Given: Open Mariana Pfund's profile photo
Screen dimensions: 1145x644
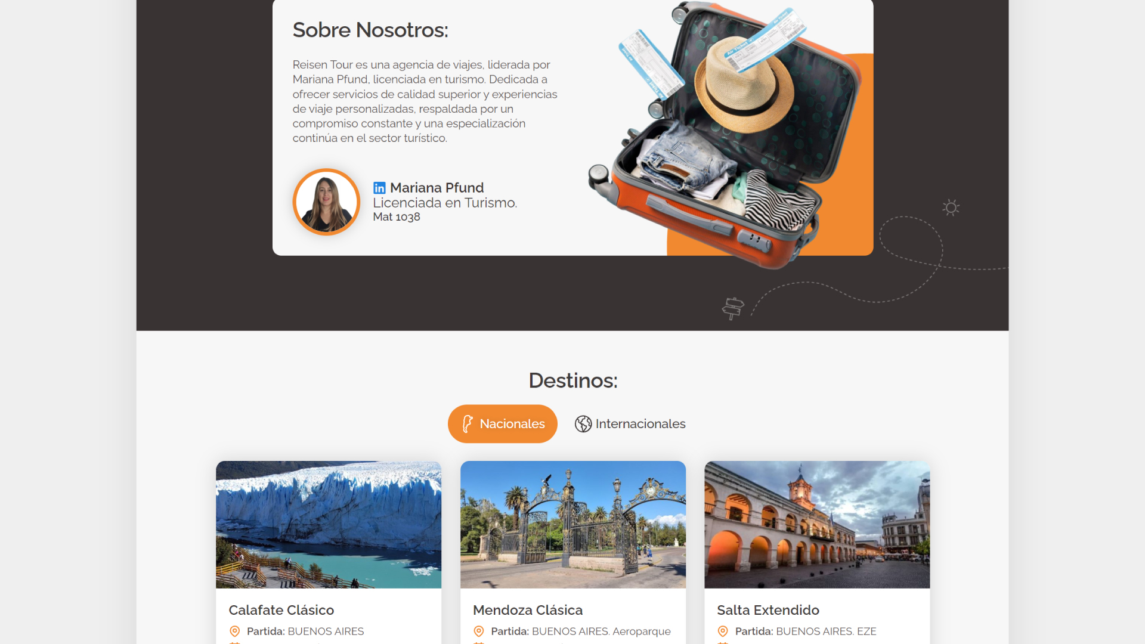Looking at the screenshot, I should 326,202.
